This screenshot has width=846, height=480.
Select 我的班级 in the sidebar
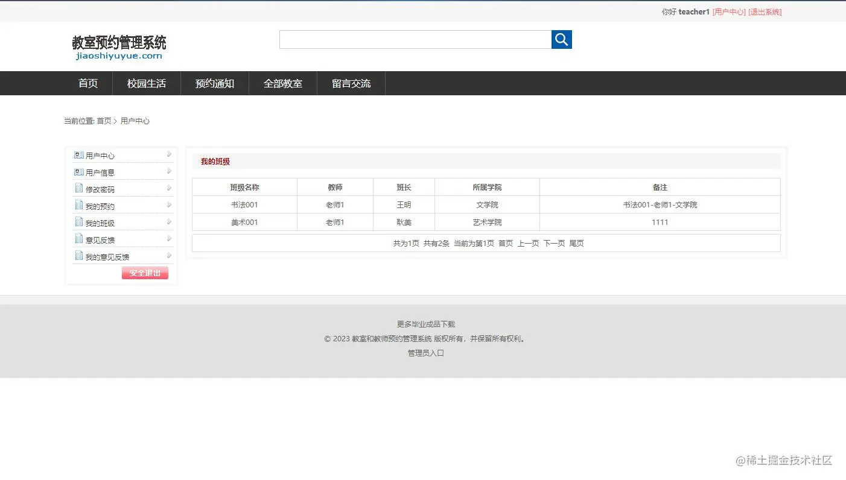coord(100,223)
